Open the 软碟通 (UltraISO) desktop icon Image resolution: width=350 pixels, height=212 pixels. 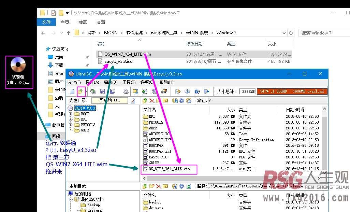18,71
